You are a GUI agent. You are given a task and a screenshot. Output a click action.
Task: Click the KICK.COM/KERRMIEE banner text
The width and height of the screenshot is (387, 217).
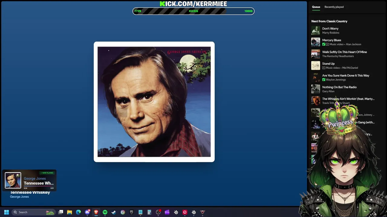(193, 4)
